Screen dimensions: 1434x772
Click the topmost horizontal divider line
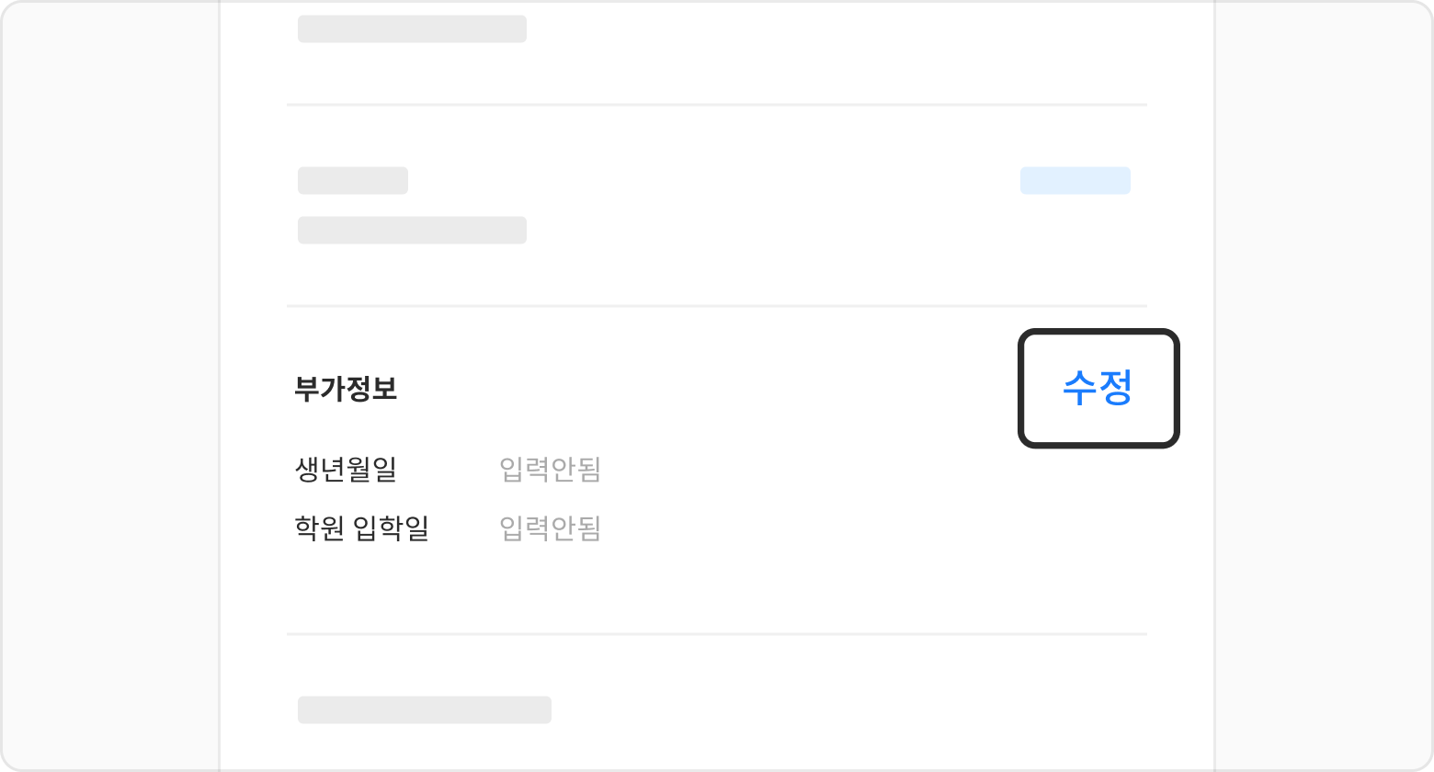[x=717, y=105]
